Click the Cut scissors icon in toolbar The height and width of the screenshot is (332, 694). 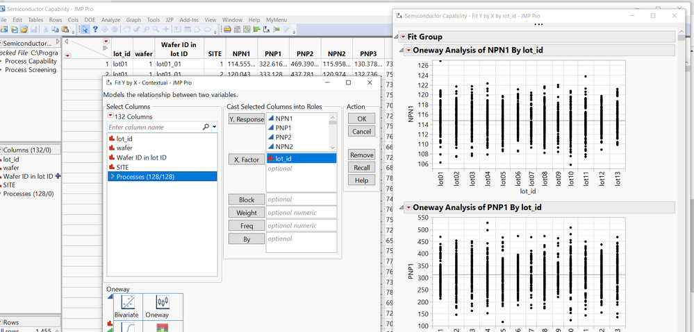[x=45, y=30]
